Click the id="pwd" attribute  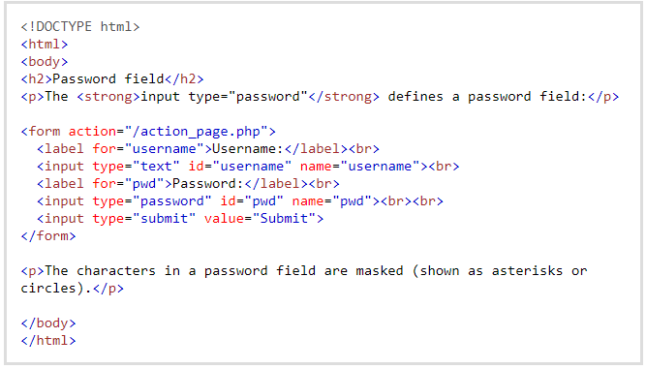[252, 201]
